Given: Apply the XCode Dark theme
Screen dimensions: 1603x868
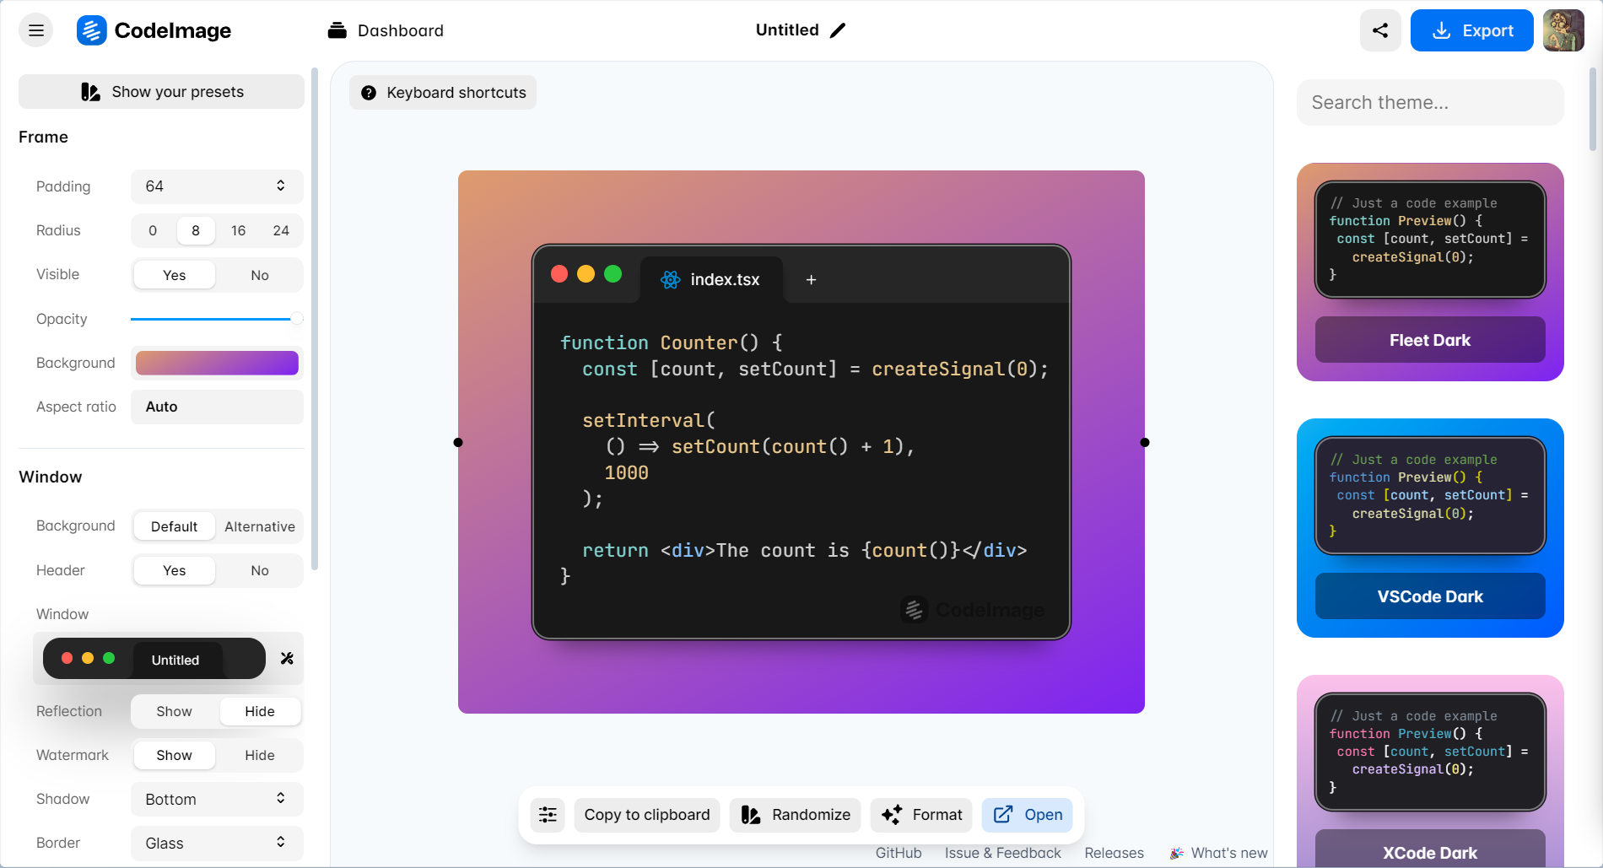Looking at the screenshot, I should coord(1430,849).
